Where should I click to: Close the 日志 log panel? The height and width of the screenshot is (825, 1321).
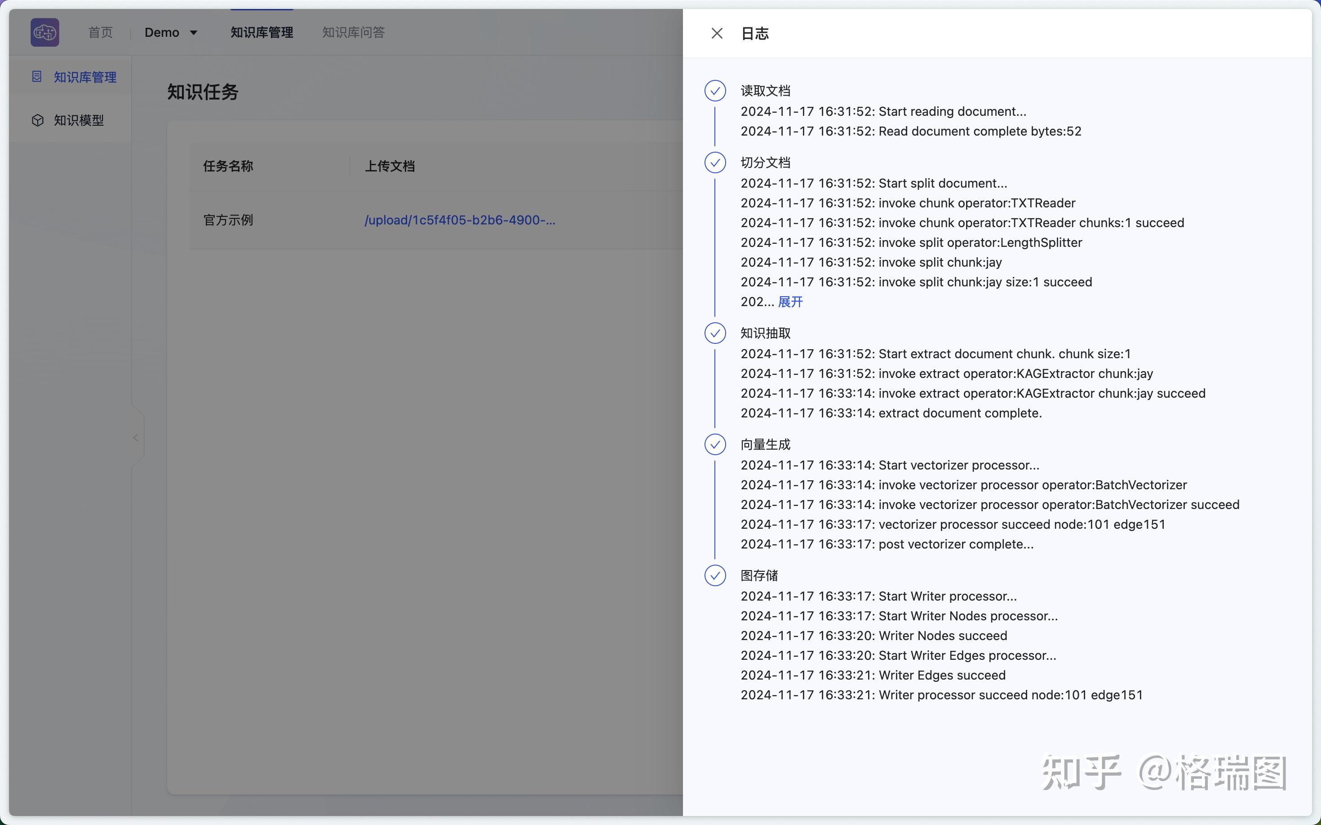pyautogui.click(x=717, y=33)
